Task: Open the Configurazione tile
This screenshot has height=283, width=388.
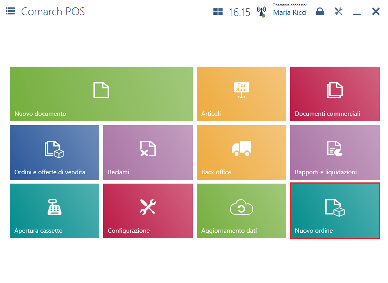Action: click(x=148, y=211)
